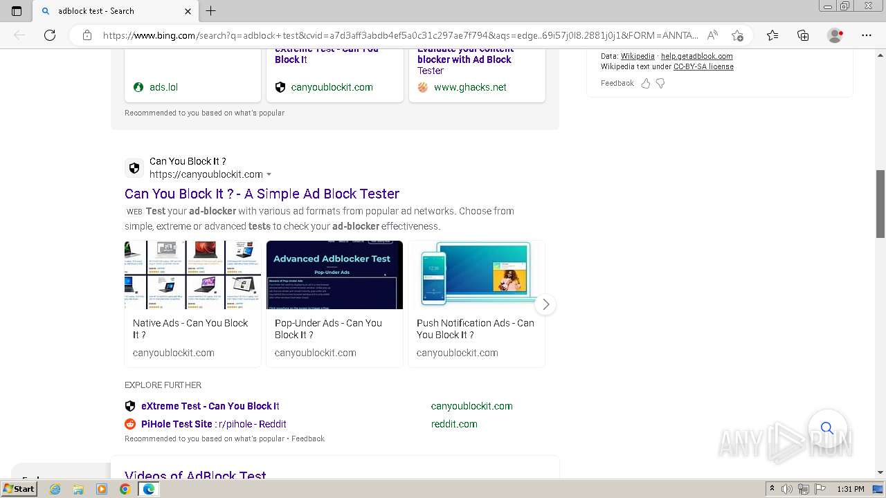This screenshot has height=498, width=886.
Task: Open canyoublockit.com top card link
Action: tap(332, 87)
